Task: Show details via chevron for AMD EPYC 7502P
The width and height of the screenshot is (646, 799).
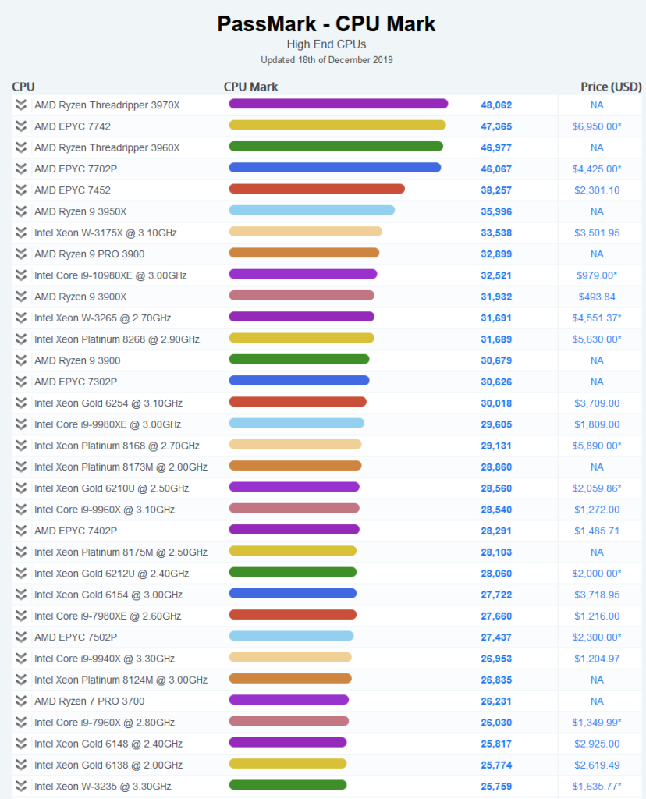Action: [x=21, y=637]
